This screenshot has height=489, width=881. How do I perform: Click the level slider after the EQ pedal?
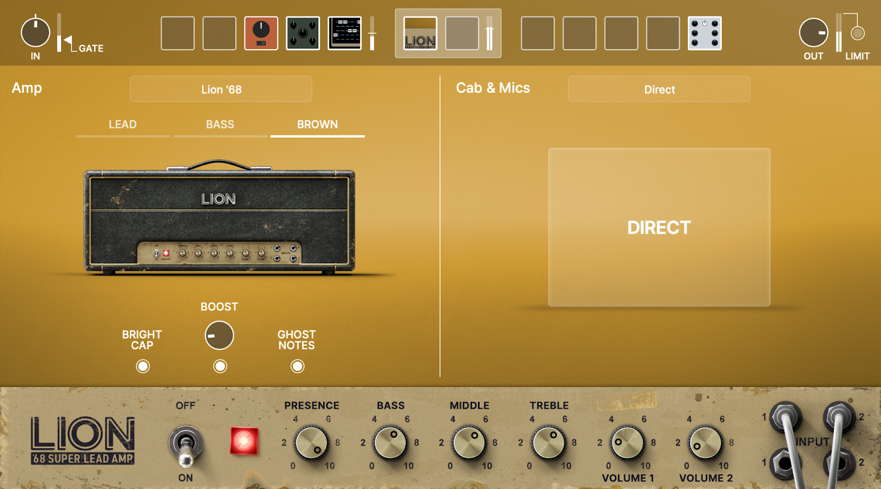pyautogui.click(x=372, y=33)
